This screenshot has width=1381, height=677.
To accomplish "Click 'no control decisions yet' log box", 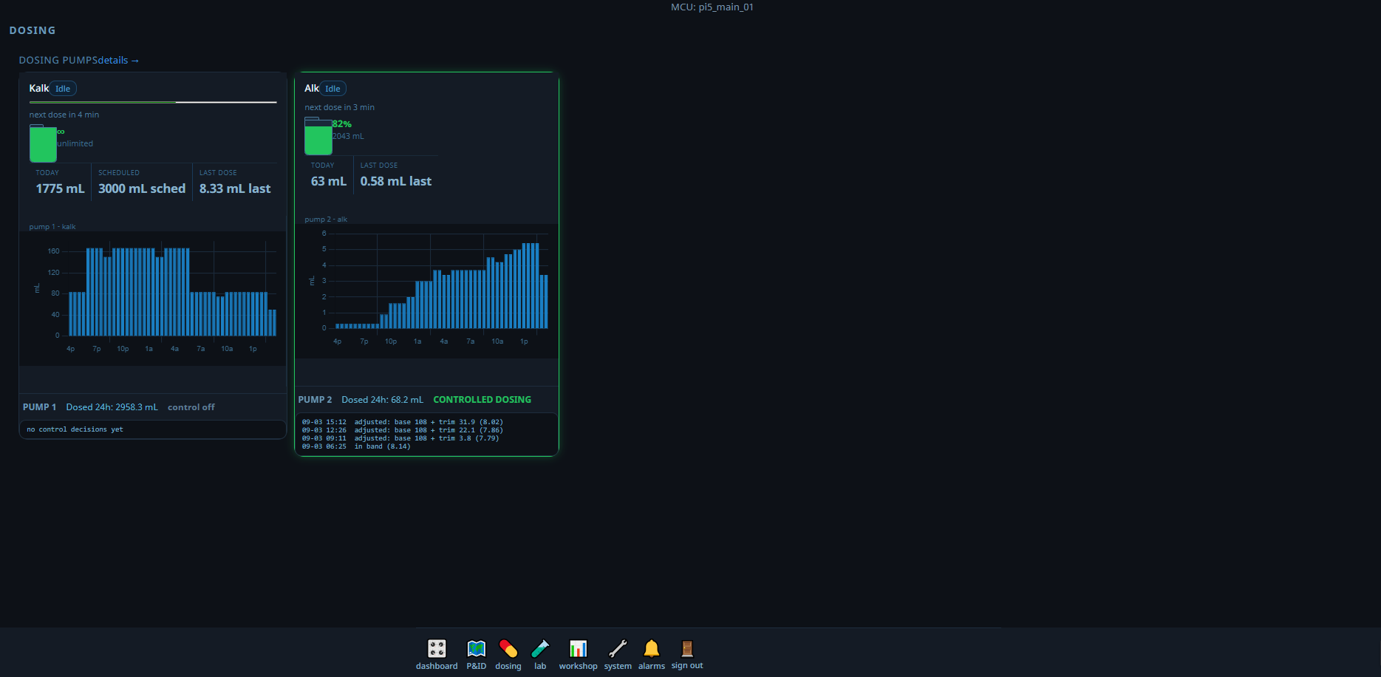I will click(153, 429).
